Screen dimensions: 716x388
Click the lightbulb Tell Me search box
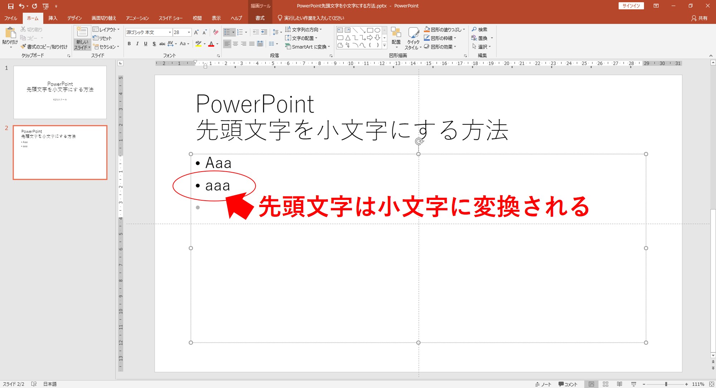pos(311,18)
